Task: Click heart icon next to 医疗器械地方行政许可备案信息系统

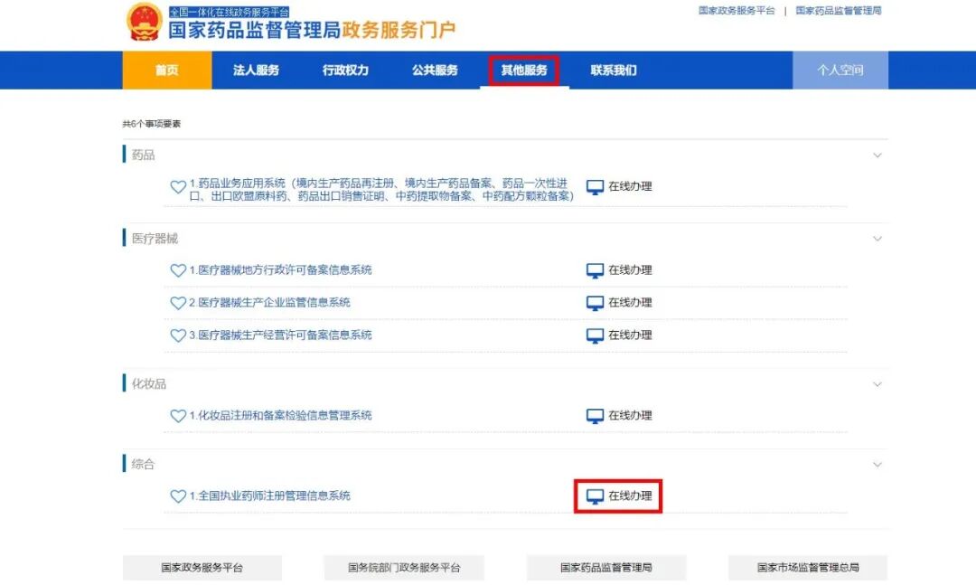Action: coord(179,269)
